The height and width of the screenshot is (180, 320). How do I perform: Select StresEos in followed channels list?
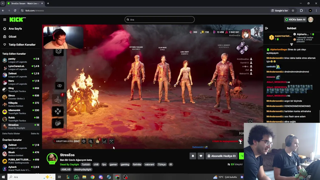20,126
